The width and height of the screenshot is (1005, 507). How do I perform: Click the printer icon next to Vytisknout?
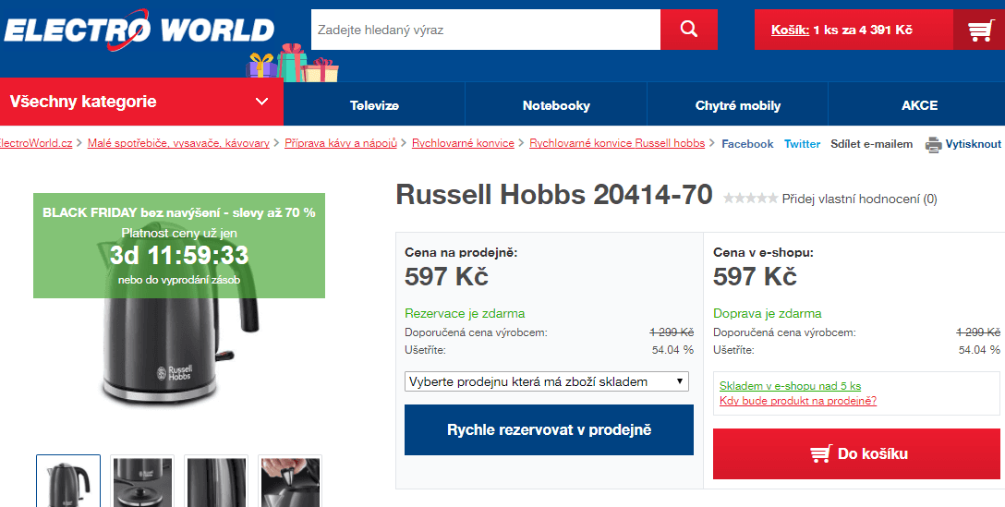click(x=933, y=144)
